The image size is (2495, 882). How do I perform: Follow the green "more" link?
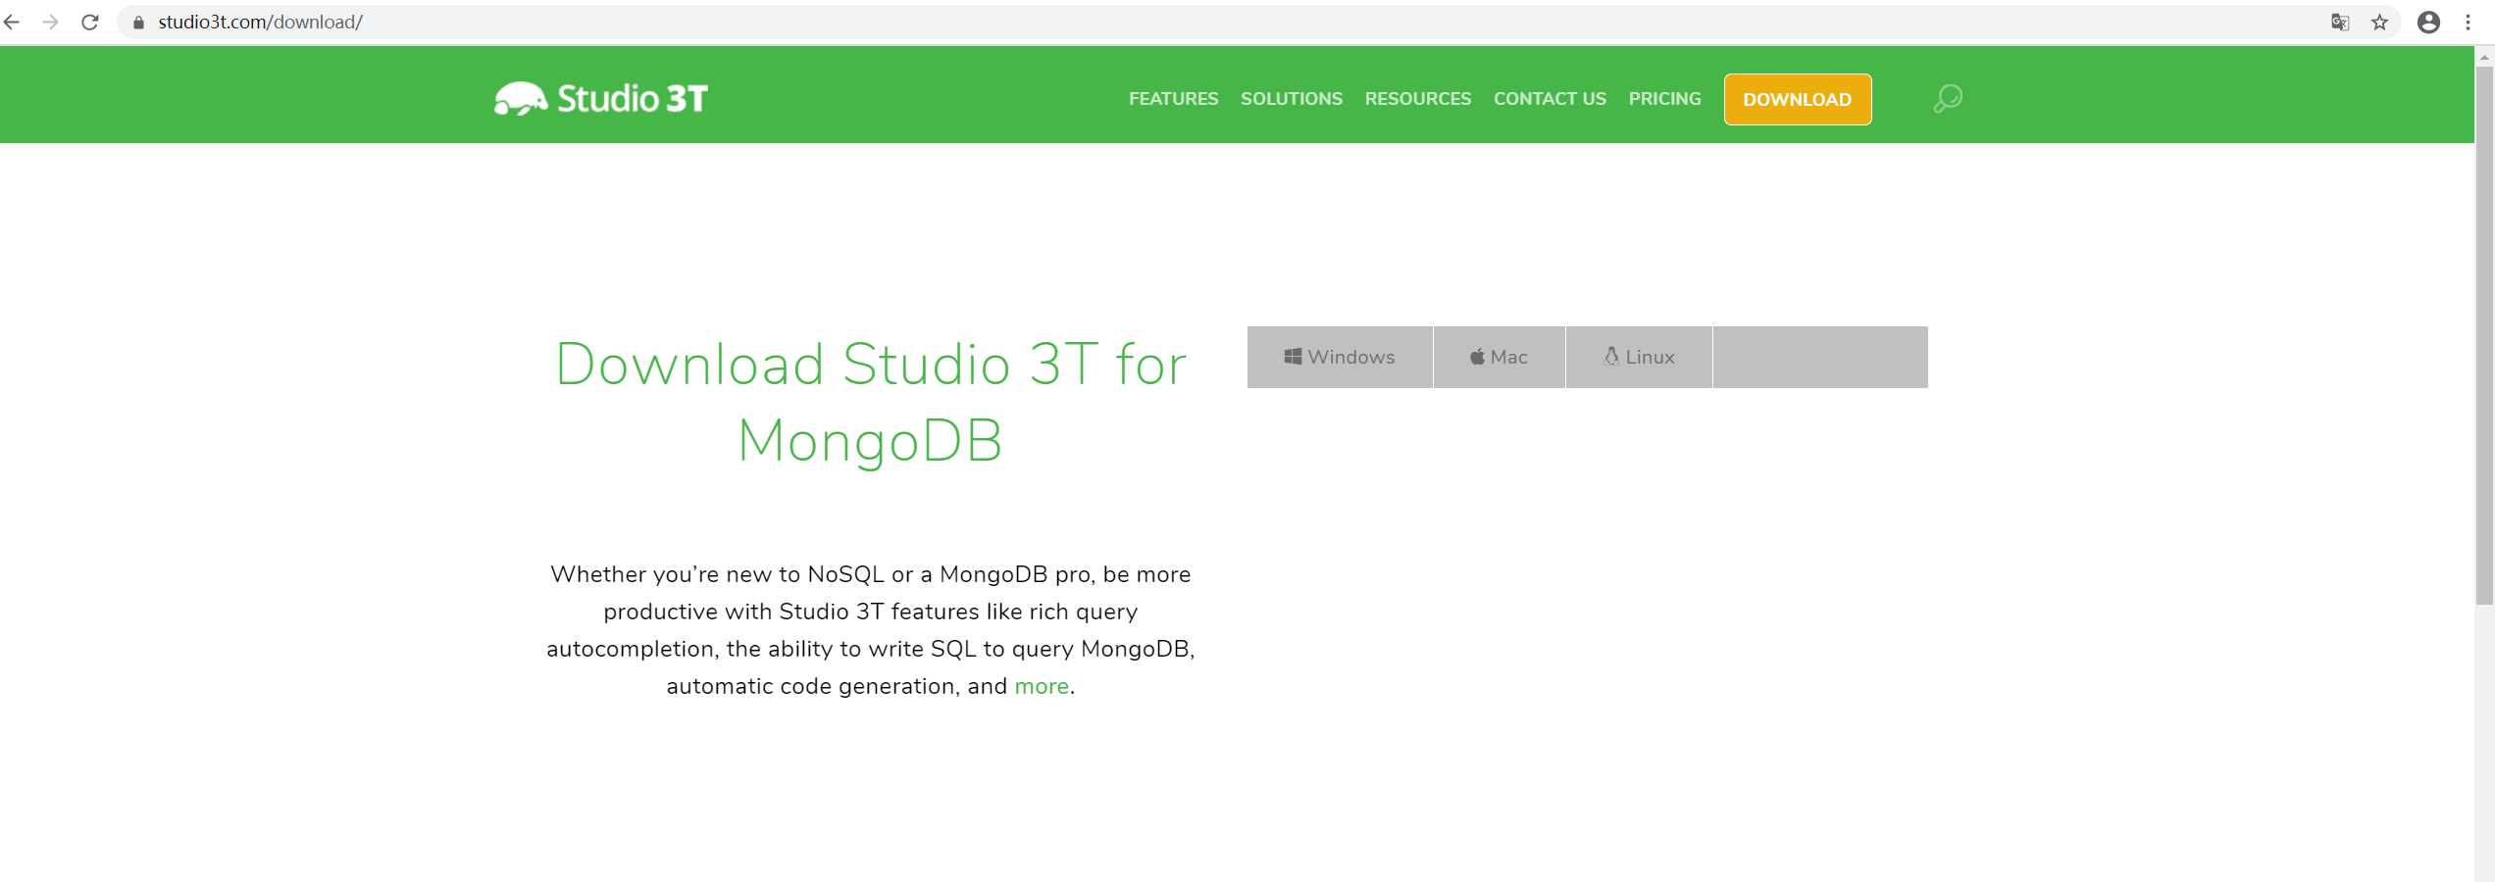(1042, 686)
